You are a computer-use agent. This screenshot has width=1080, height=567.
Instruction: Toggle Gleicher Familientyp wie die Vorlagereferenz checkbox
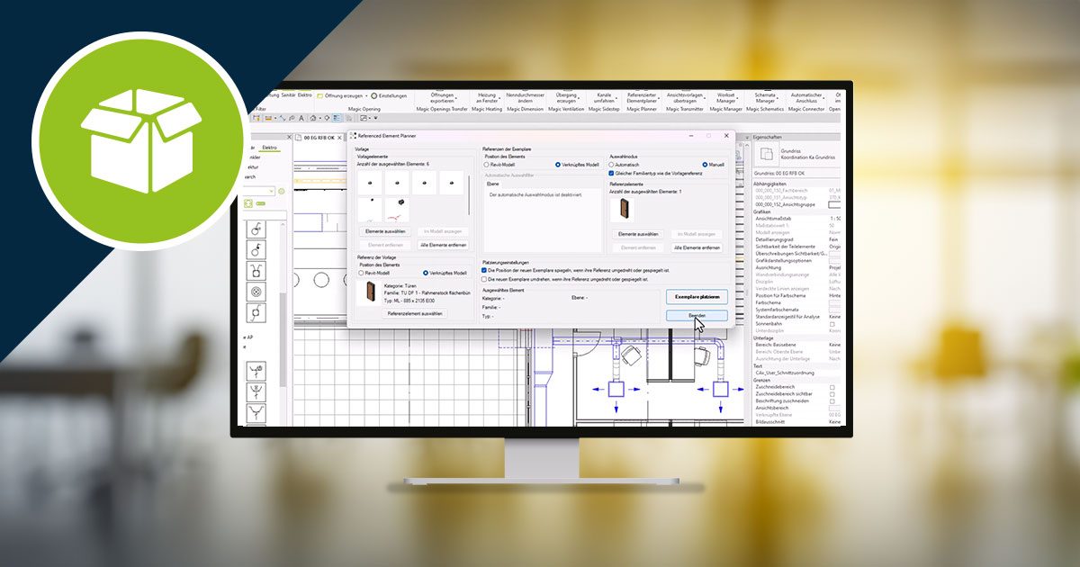pyautogui.click(x=613, y=173)
